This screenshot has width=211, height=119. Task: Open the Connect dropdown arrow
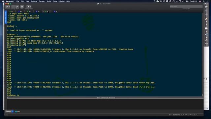[x=10, y=7]
